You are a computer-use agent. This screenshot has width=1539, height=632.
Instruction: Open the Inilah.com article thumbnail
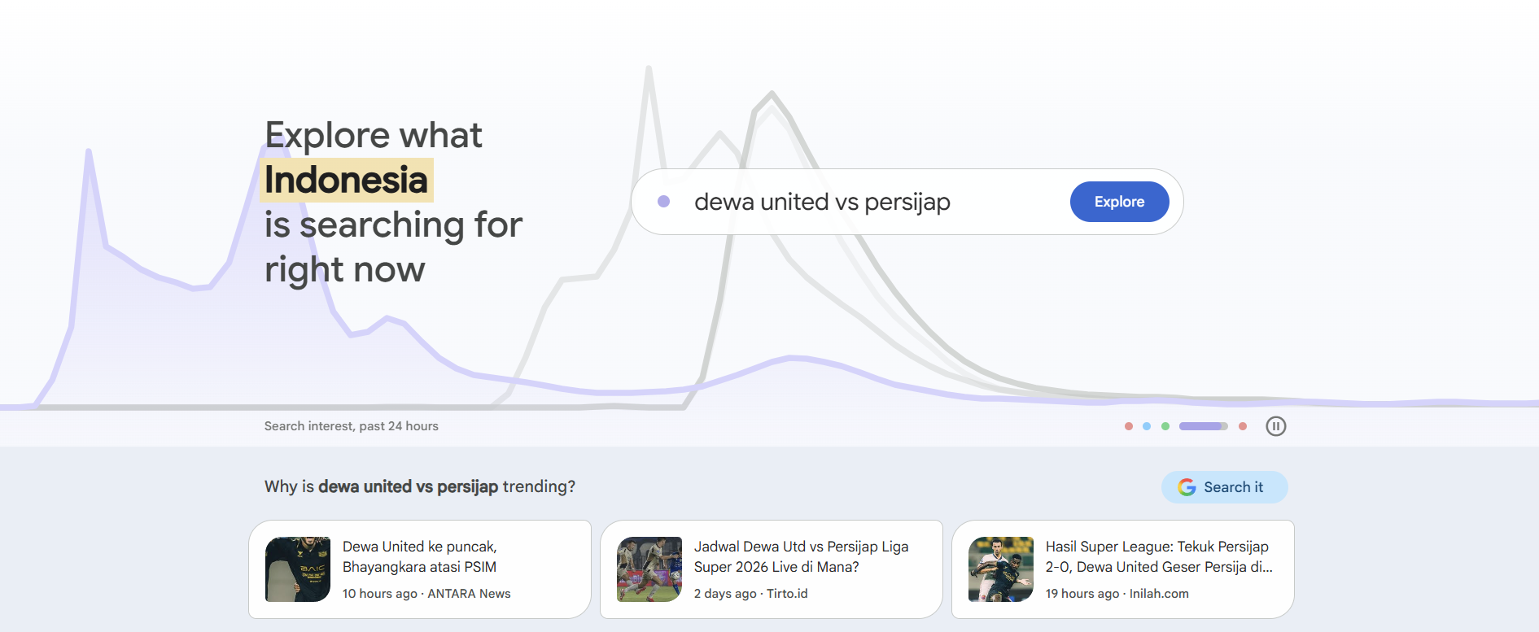[1001, 569]
